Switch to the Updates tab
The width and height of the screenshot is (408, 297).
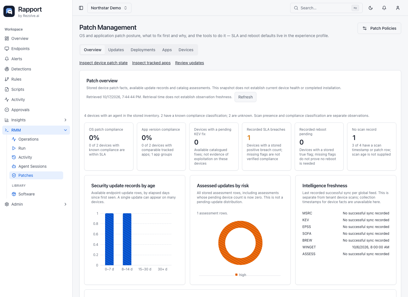[x=116, y=50]
